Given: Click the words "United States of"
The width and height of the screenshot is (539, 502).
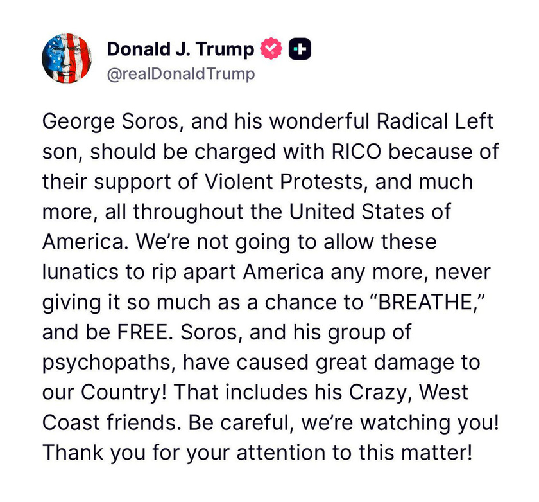Looking at the screenshot, I should (370, 211).
